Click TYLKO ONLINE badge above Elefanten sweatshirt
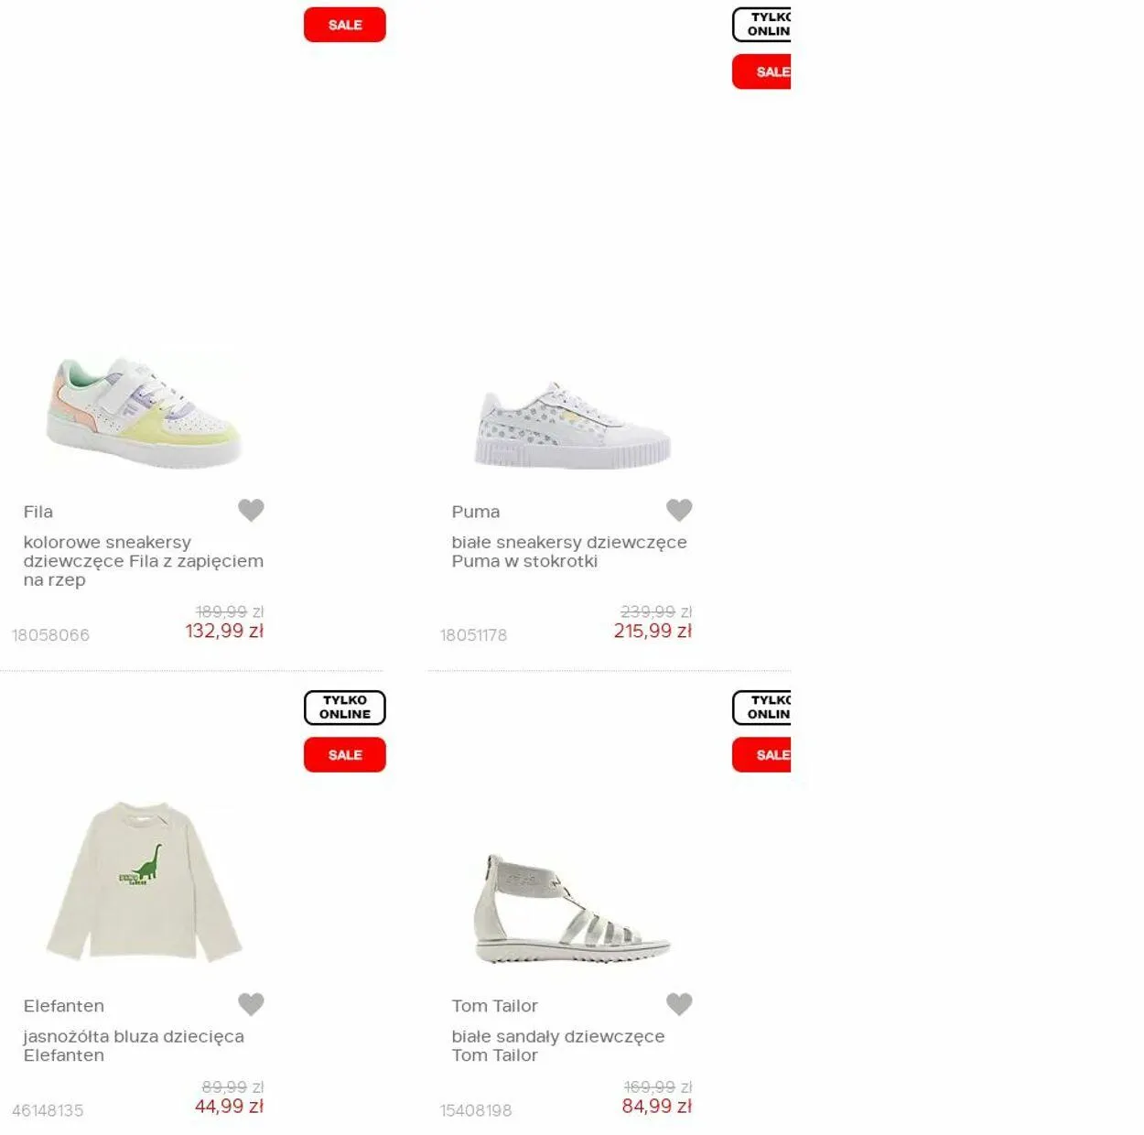This screenshot has width=1144, height=1135. coord(345,708)
